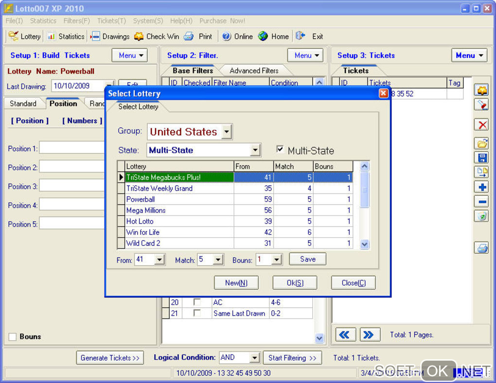Switch to the Base Filters tab
496x383 pixels.
tap(193, 70)
